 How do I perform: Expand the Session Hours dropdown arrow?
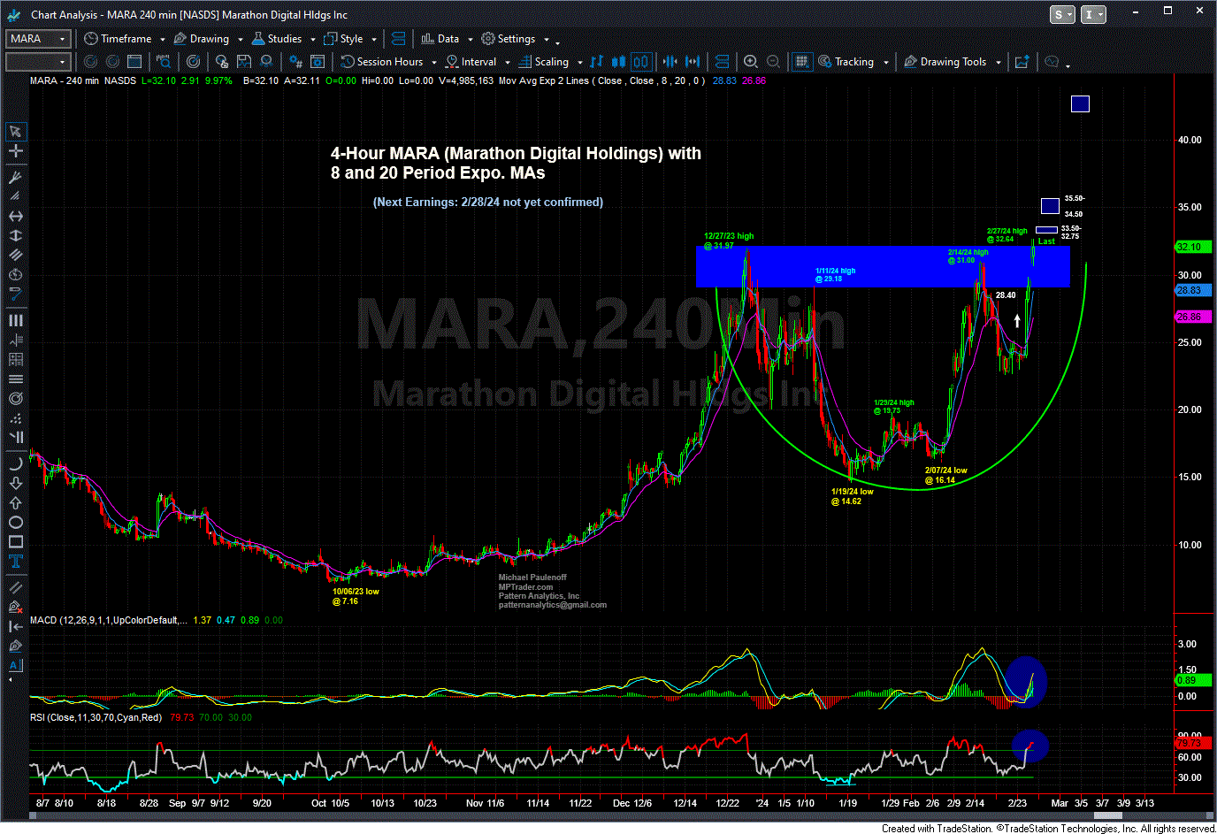click(434, 62)
